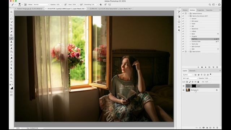The image size is (231, 130).
Task: Play the selected action
Action: coord(206,67)
